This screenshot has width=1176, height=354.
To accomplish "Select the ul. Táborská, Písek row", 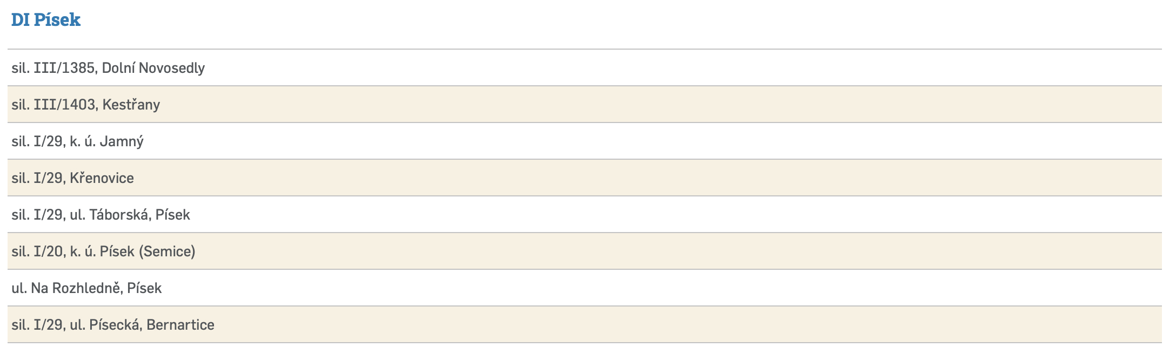I will [x=101, y=215].
